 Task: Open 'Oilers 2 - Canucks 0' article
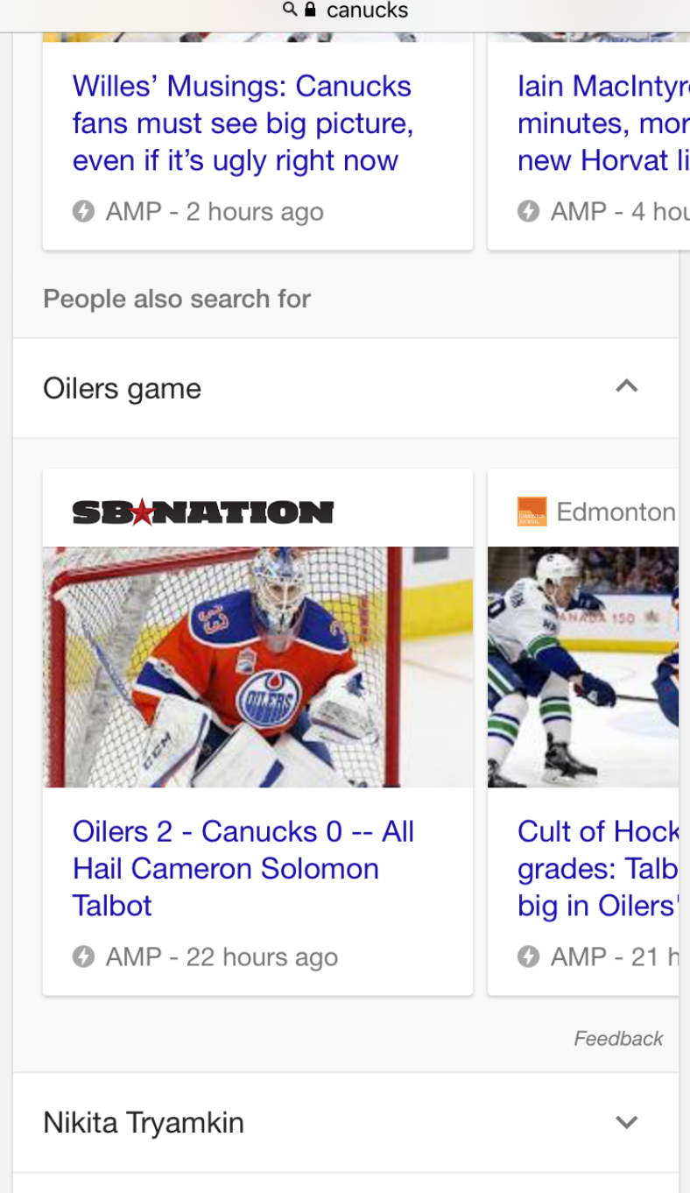click(243, 868)
